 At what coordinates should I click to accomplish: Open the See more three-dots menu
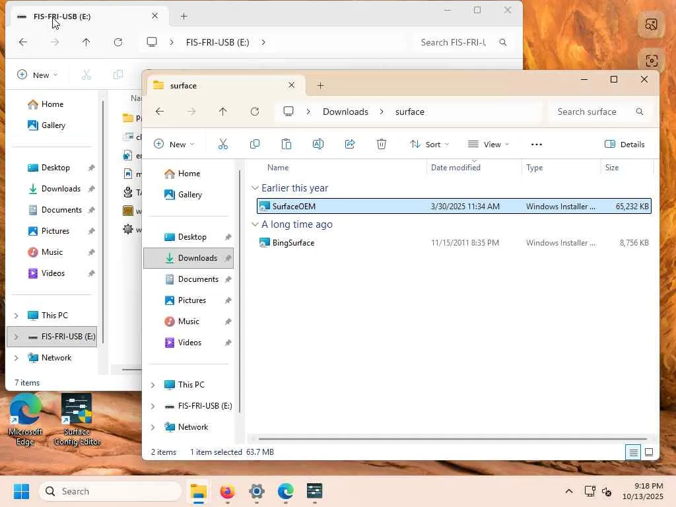(536, 145)
